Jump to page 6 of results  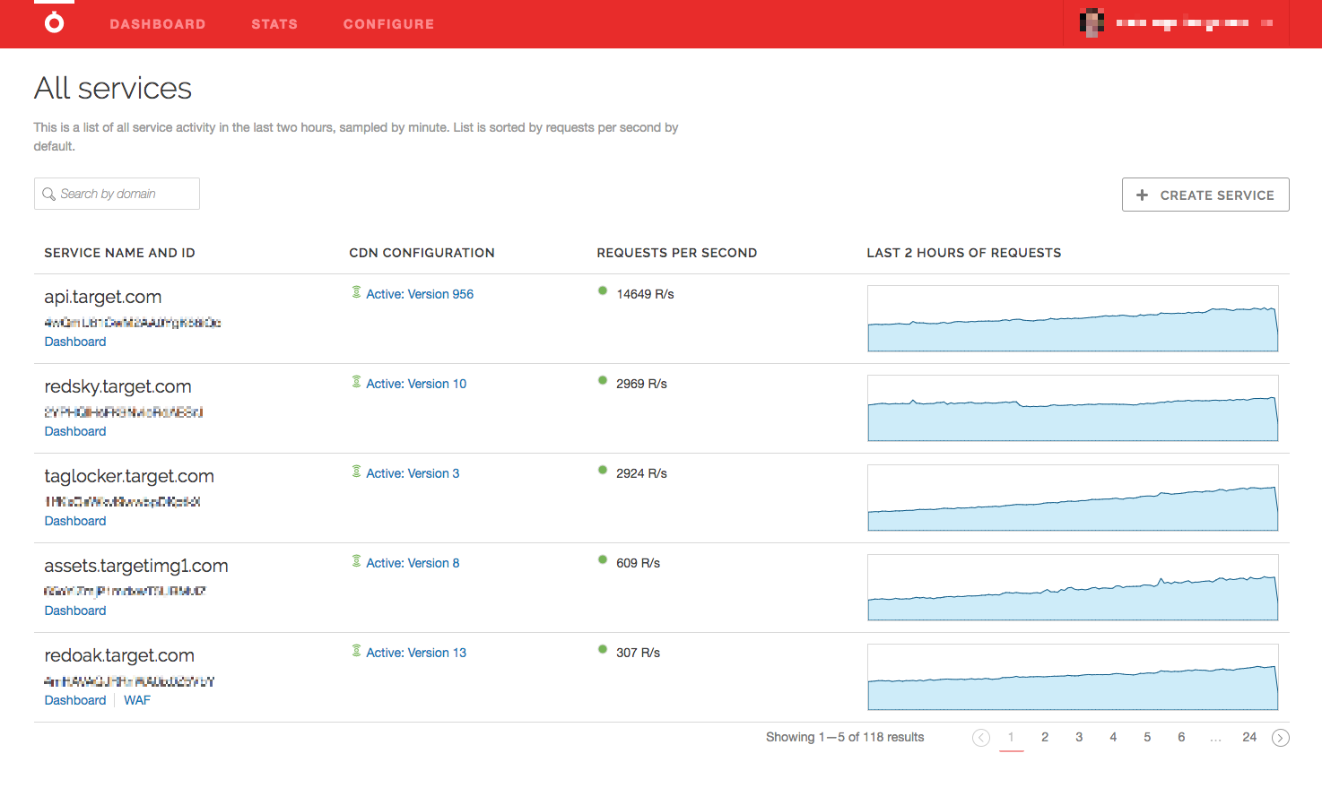tap(1181, 737)
